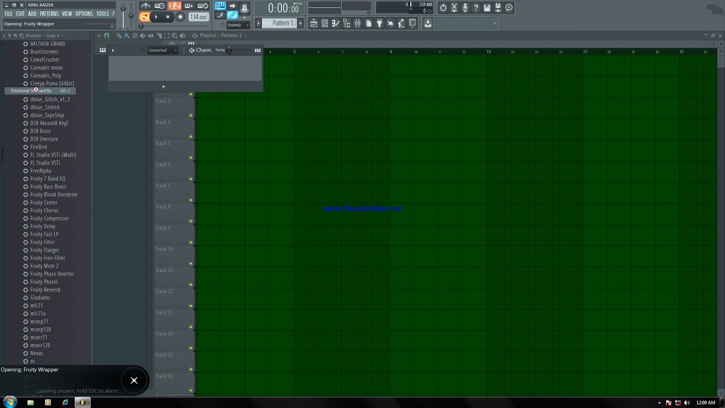Screen dimensions: 725x408
Task: Show the Playlist via toolbar icon
Action: [314, 23]
